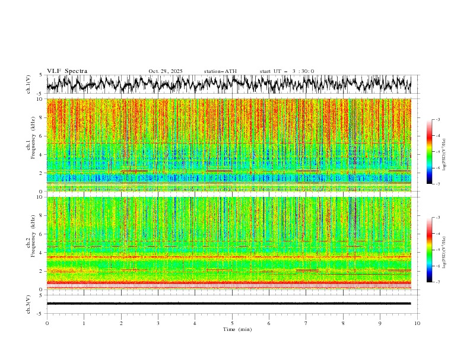Click the '-7' tick on lower color bar
Screen dimensions: 470x363
(437, 282)
